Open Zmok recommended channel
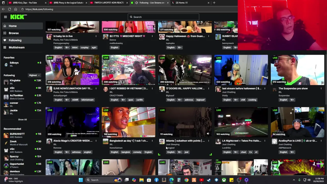 22,143
